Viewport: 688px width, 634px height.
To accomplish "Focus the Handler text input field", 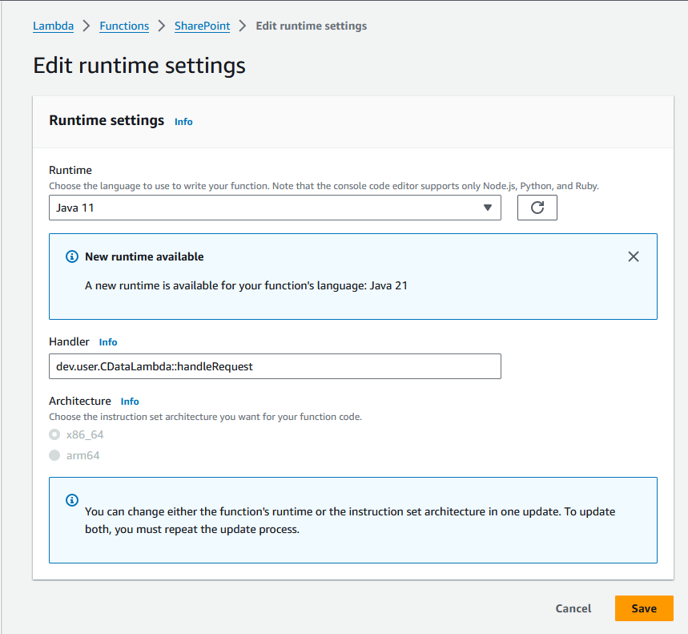I will point(274,366).
